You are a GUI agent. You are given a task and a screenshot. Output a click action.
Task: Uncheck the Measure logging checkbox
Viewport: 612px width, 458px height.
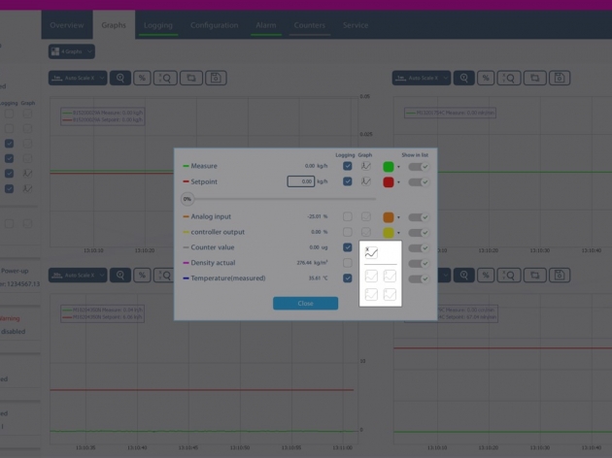click(x=347, y=166)
